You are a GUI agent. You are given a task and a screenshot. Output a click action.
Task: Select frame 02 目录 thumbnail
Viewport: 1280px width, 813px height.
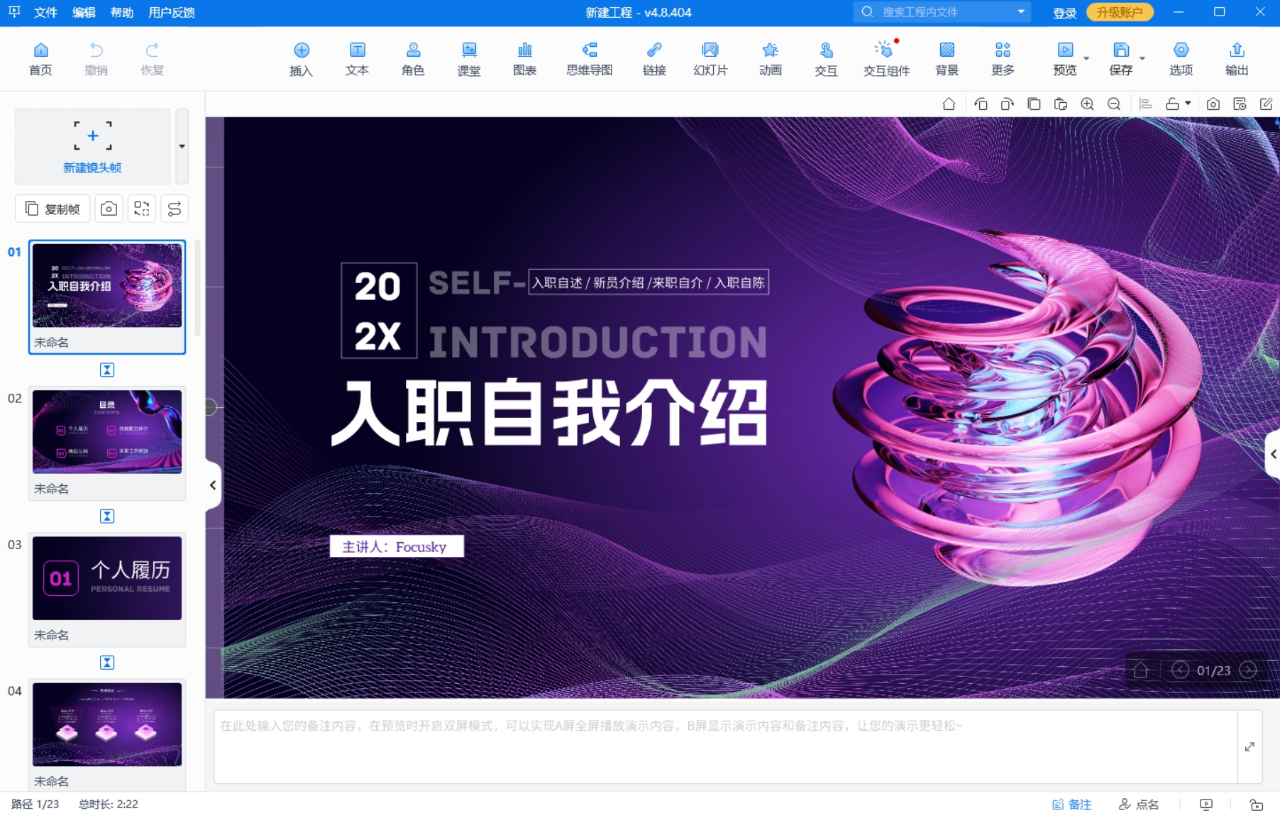107,431
